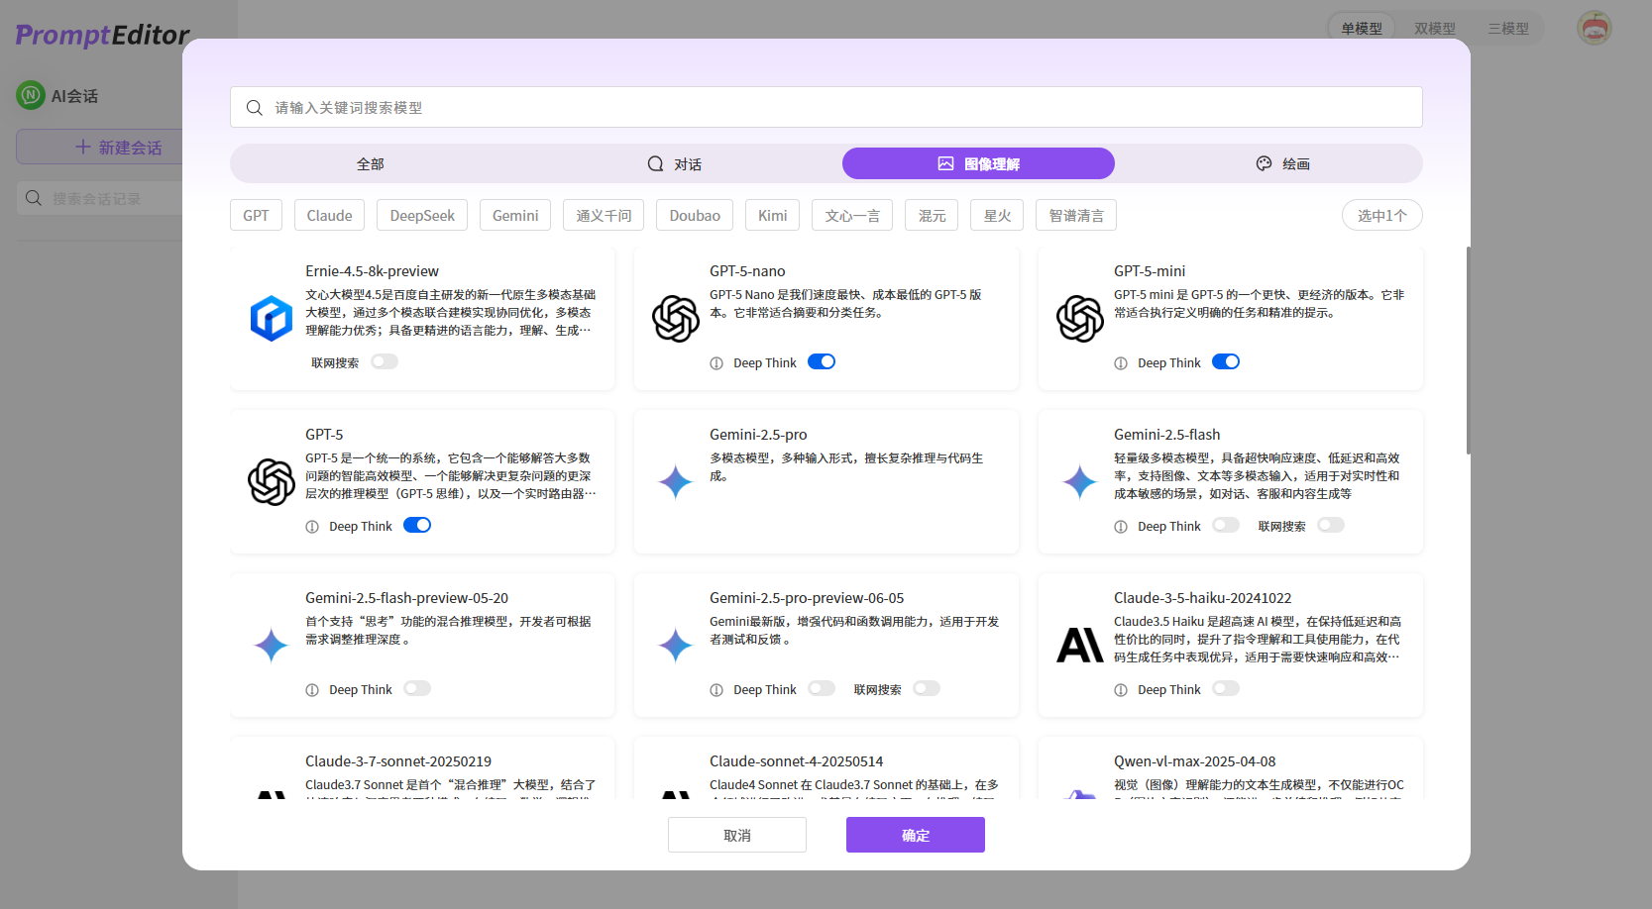The height and width of the screenshot is (909, 1652).
Task: Enable Deep Think for Gemini-2.5-flash-preview-05-20
Action: click(416, 688)
